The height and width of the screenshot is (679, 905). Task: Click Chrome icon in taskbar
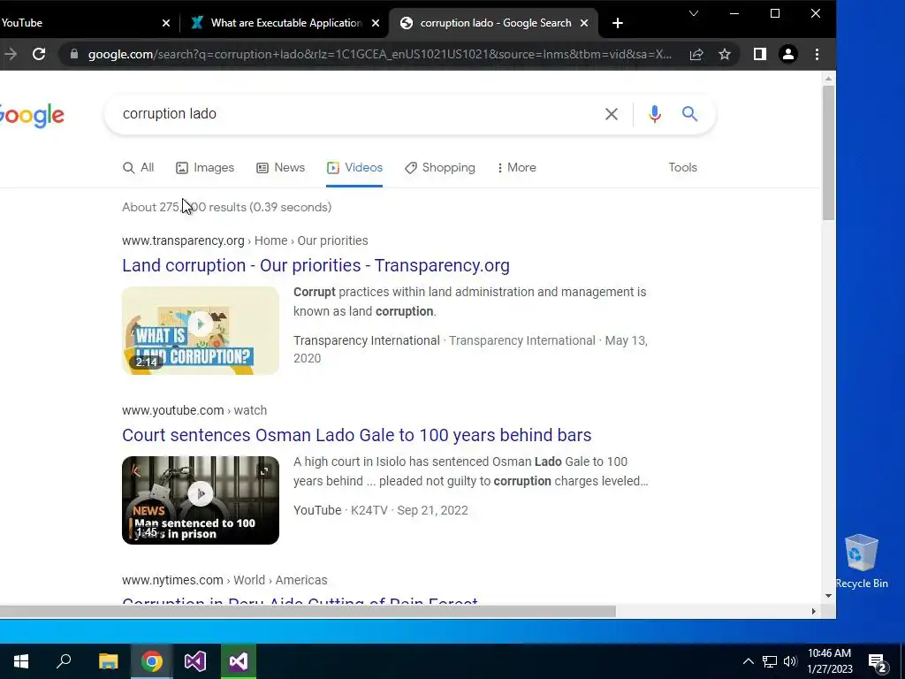point(152,661)
